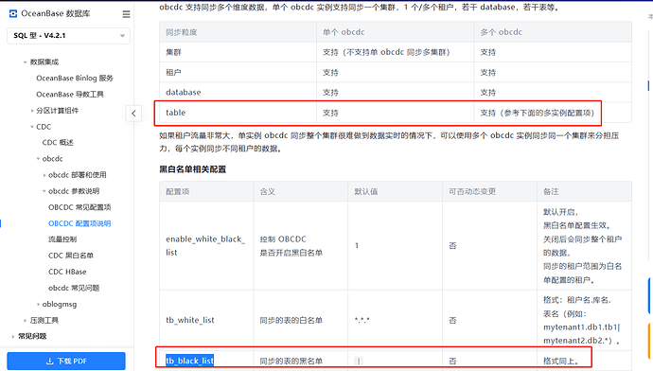Open the CDC 黑白名单 page
The width and height of the screenshot is (653, 371).
(71, 256)
